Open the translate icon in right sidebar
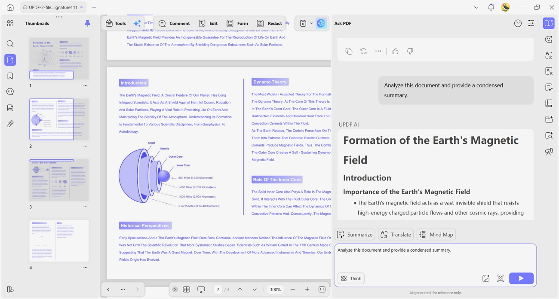Image resolution: width=559 pixels, height=299 pixels. click(x=549, y=55)
